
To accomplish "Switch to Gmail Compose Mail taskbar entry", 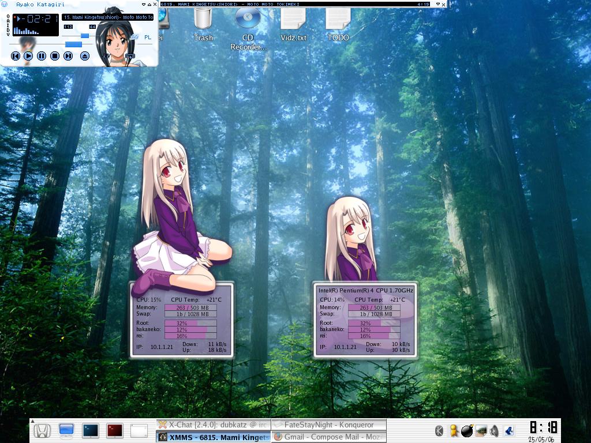I will pyautogui.click(x=328, y=437).
